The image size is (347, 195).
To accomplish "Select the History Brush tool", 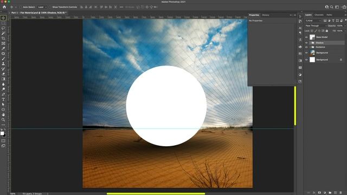I will 3,69.
